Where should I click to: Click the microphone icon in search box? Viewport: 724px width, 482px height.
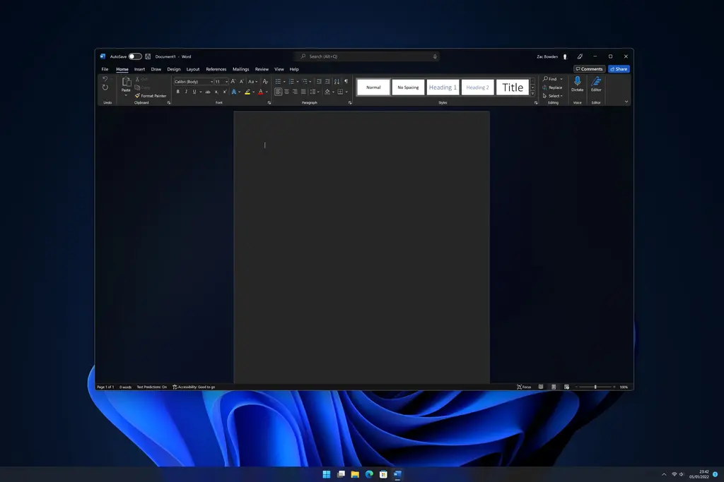[435, 56]
